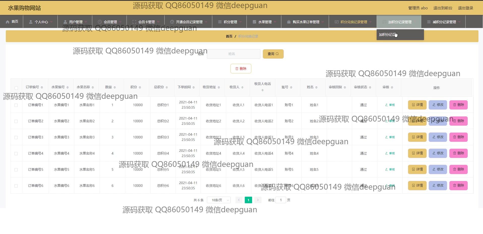483x234 pixels.
Task: Click the sort arrows on 订单编号 column
Action: point(42,87)
